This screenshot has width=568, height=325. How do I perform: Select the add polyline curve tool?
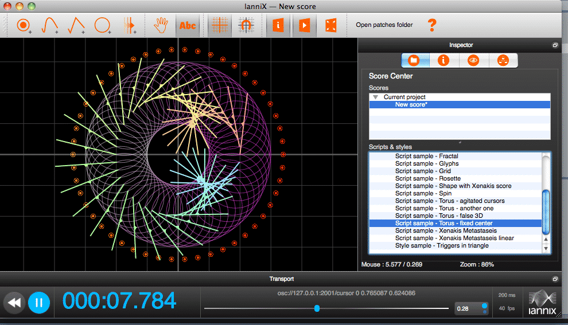76,25
